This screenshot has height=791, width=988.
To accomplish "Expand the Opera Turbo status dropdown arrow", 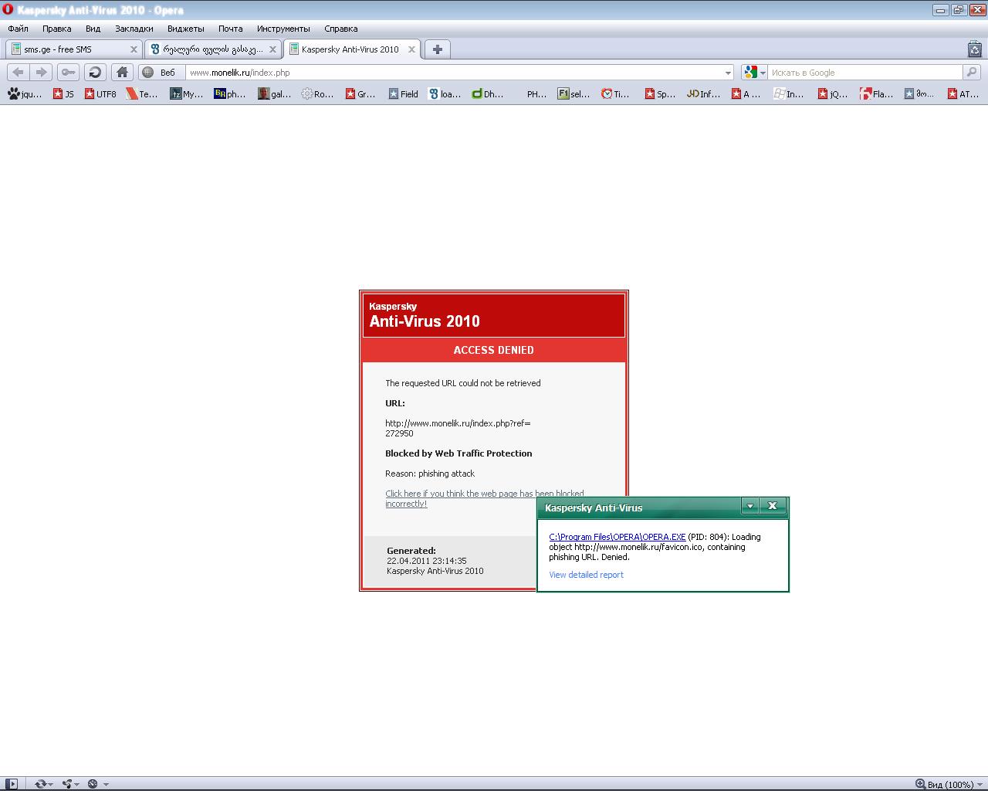I will 106,784.
